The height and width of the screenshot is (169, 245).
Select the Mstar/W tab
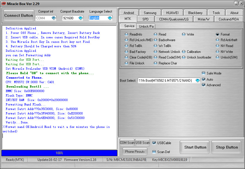tap(203, 19)
